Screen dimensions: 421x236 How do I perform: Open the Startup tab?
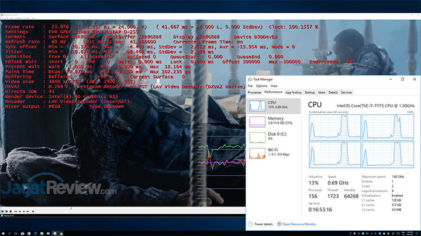[309, 93]
